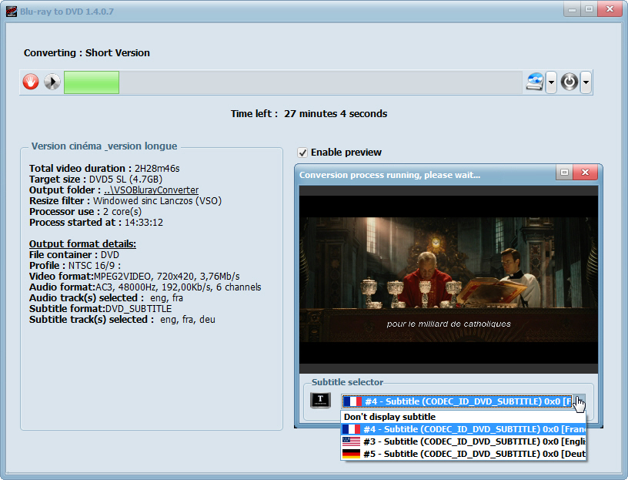Click the Blu-ray to DVD title bar icon
Screen dimensions: 628x480
click(10, 9)
